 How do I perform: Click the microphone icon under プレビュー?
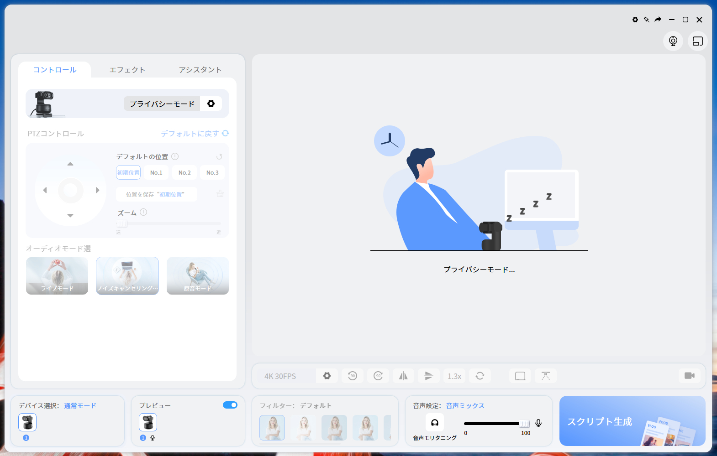click(153, 438)
